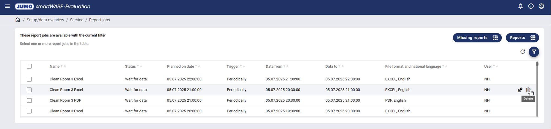Check the 22:00:00 Clean Room 3 Excel row

click(x=29, y=79)
